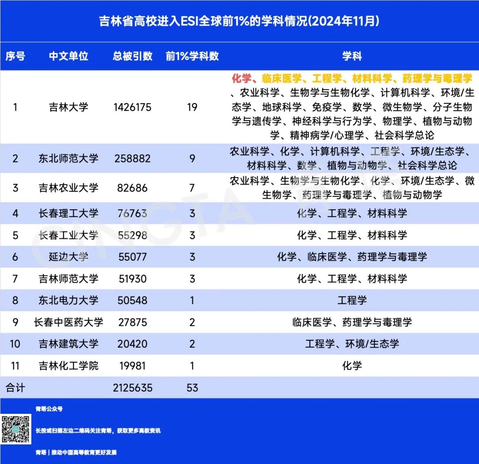The image size is (479, 464).
Task: Click the '青塔 | 推动中国高等教育更好发展' slogan
Action: pos(76,452)
